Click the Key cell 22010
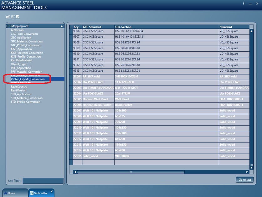 point(77,128)
